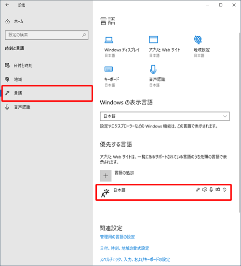Click the A字 icon beside sidebar 言語
Viewport: 241px width, 266px height.
coord(7,93)
